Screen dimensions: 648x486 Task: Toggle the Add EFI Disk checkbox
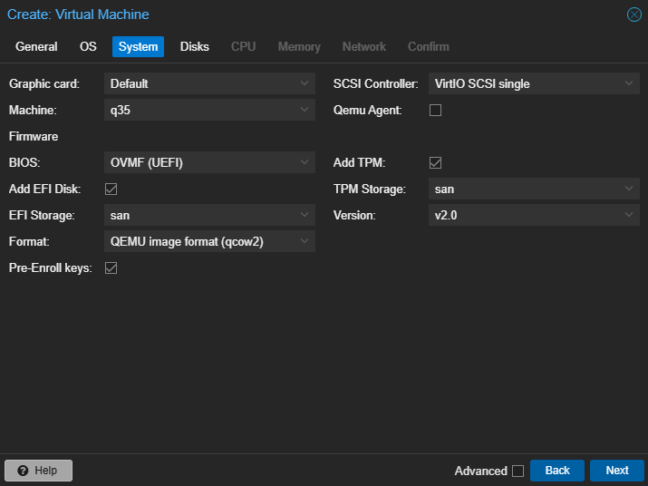coord(111,189)
